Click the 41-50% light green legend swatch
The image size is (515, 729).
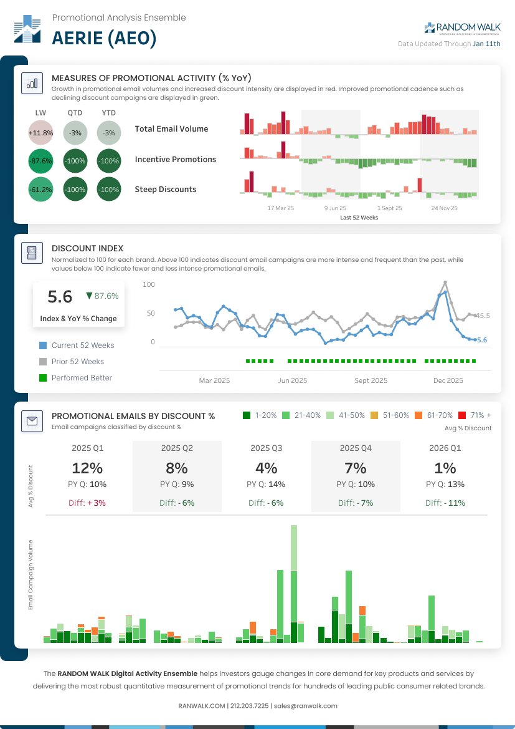pyautogui.click(x=329, y=415)
